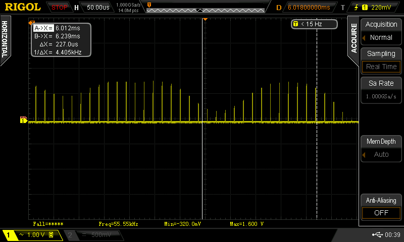Click the 6.01800000ms delay value
This screenshot has height=242, width=404.
tap(309, 8)
